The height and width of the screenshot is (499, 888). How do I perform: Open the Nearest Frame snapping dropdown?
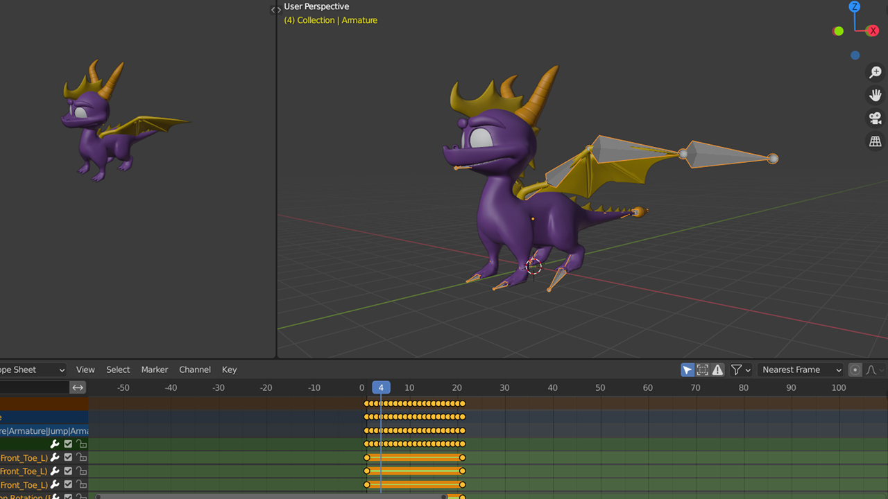(801, 369)
